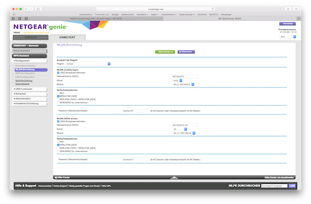
Task: Open the WPS-Assistent sidebar button
Action: click(30, 55)
